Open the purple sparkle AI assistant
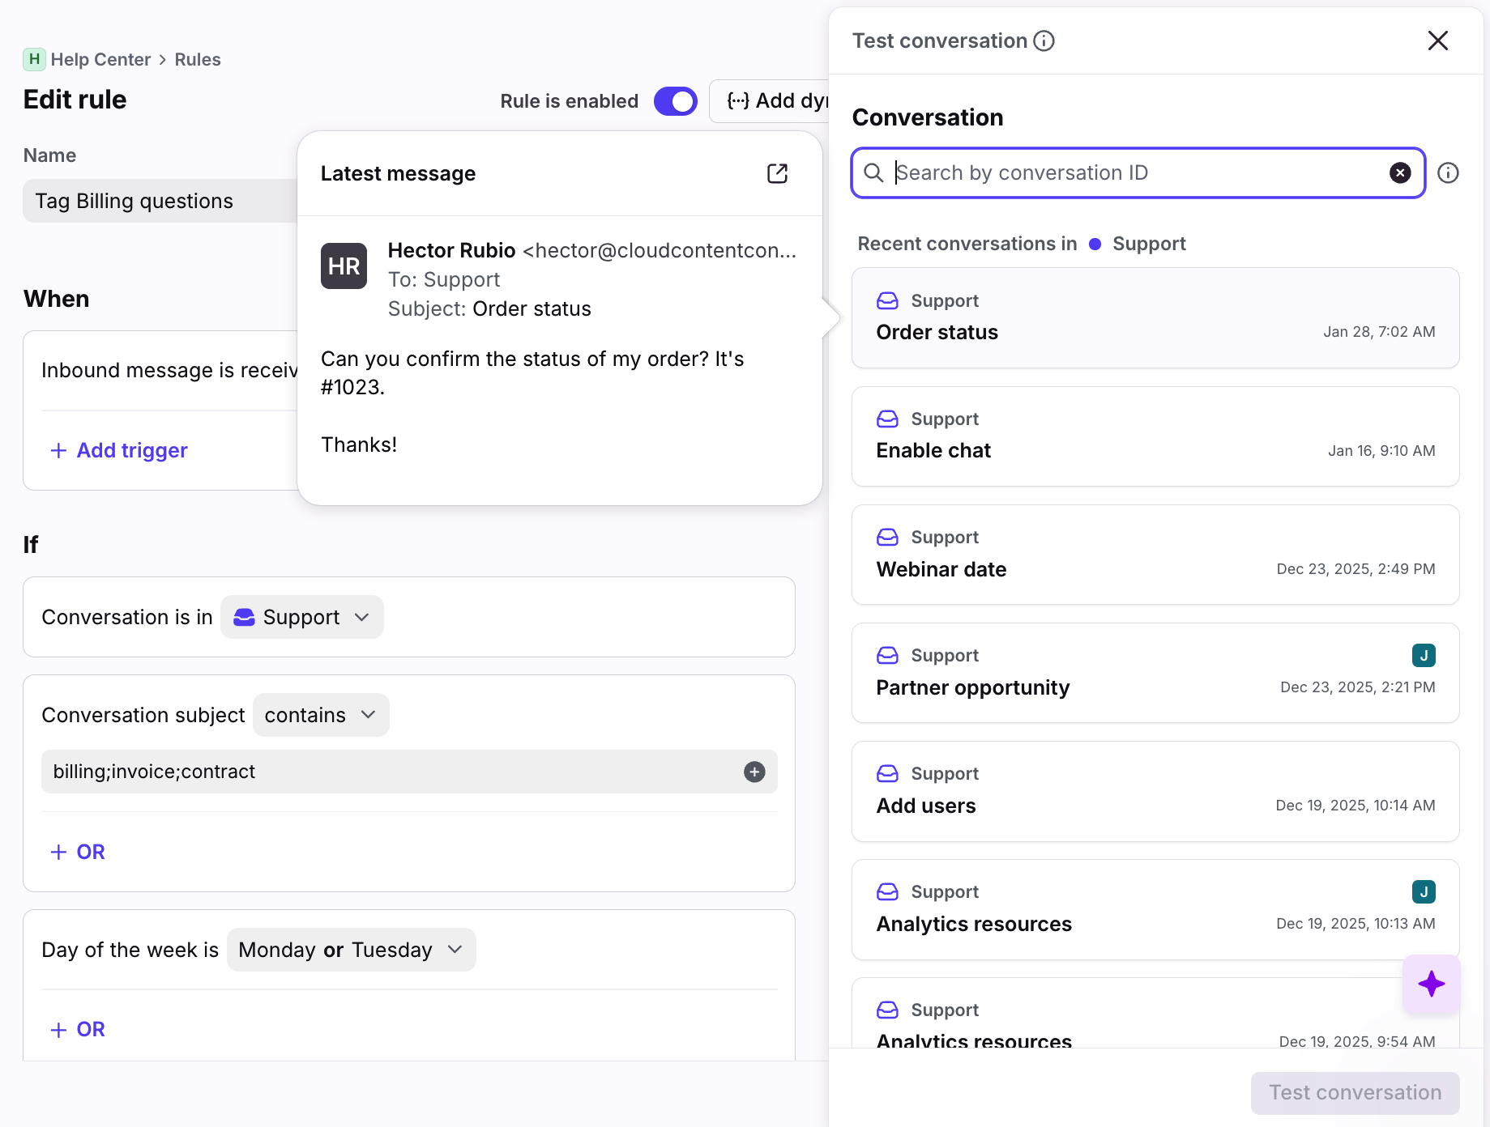This screenshot has height=1127, width=1490. pyautogui.click(x=1431, y=984)
